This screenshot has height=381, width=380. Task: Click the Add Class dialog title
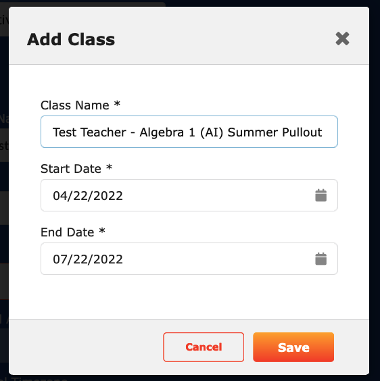pos(71,39)
